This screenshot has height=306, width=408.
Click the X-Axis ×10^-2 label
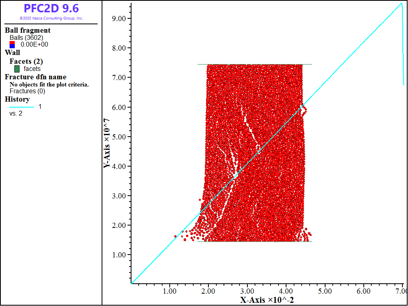tap(267, 300)
